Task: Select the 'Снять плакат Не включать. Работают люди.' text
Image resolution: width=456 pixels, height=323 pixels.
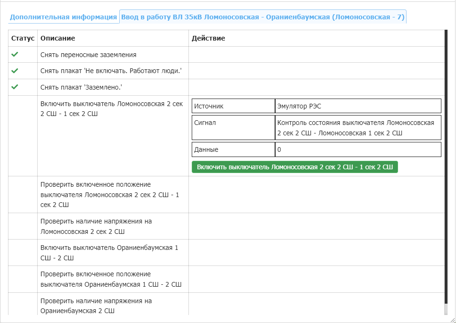Action: tap(111, 71)
